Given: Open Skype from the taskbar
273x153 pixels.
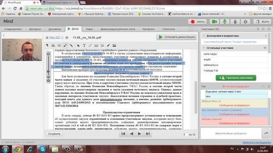Looking at the screenshot, I should (43, 149).
